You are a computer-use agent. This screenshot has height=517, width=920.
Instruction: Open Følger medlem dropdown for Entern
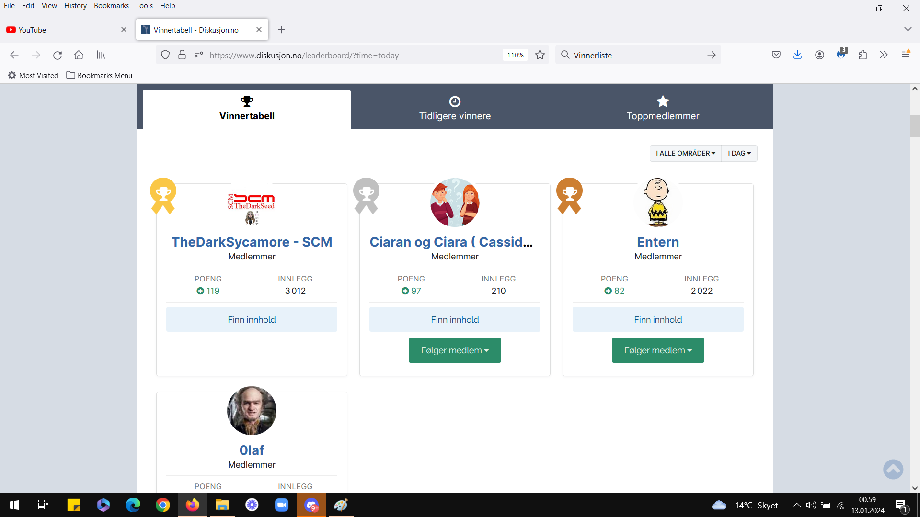(658, 350)
